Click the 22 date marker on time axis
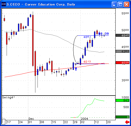Screen dimensions: 131x126 coord(66,122)
